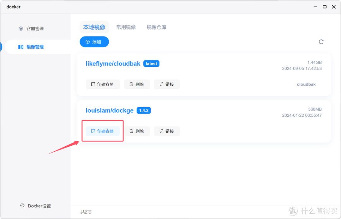Click the delete trash icon for cloudbak image

pyautogui.click(x=131, y=84)
